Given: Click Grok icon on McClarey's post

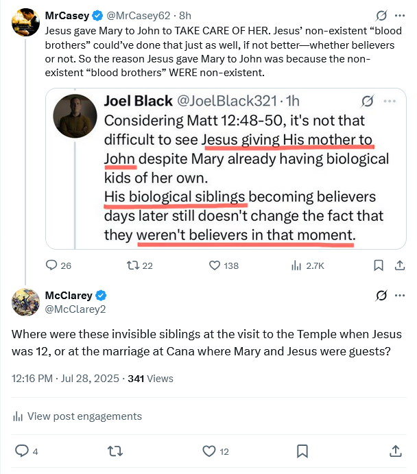Looking at the screenshot, I should point(381,296).
